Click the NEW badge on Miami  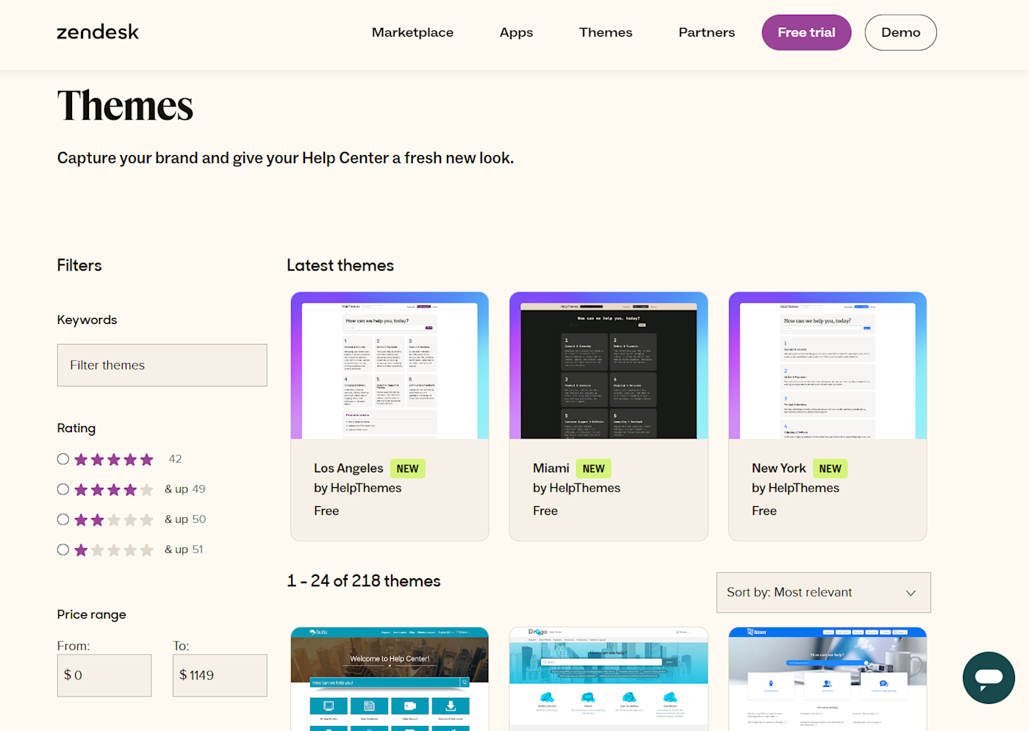[593, 469]
